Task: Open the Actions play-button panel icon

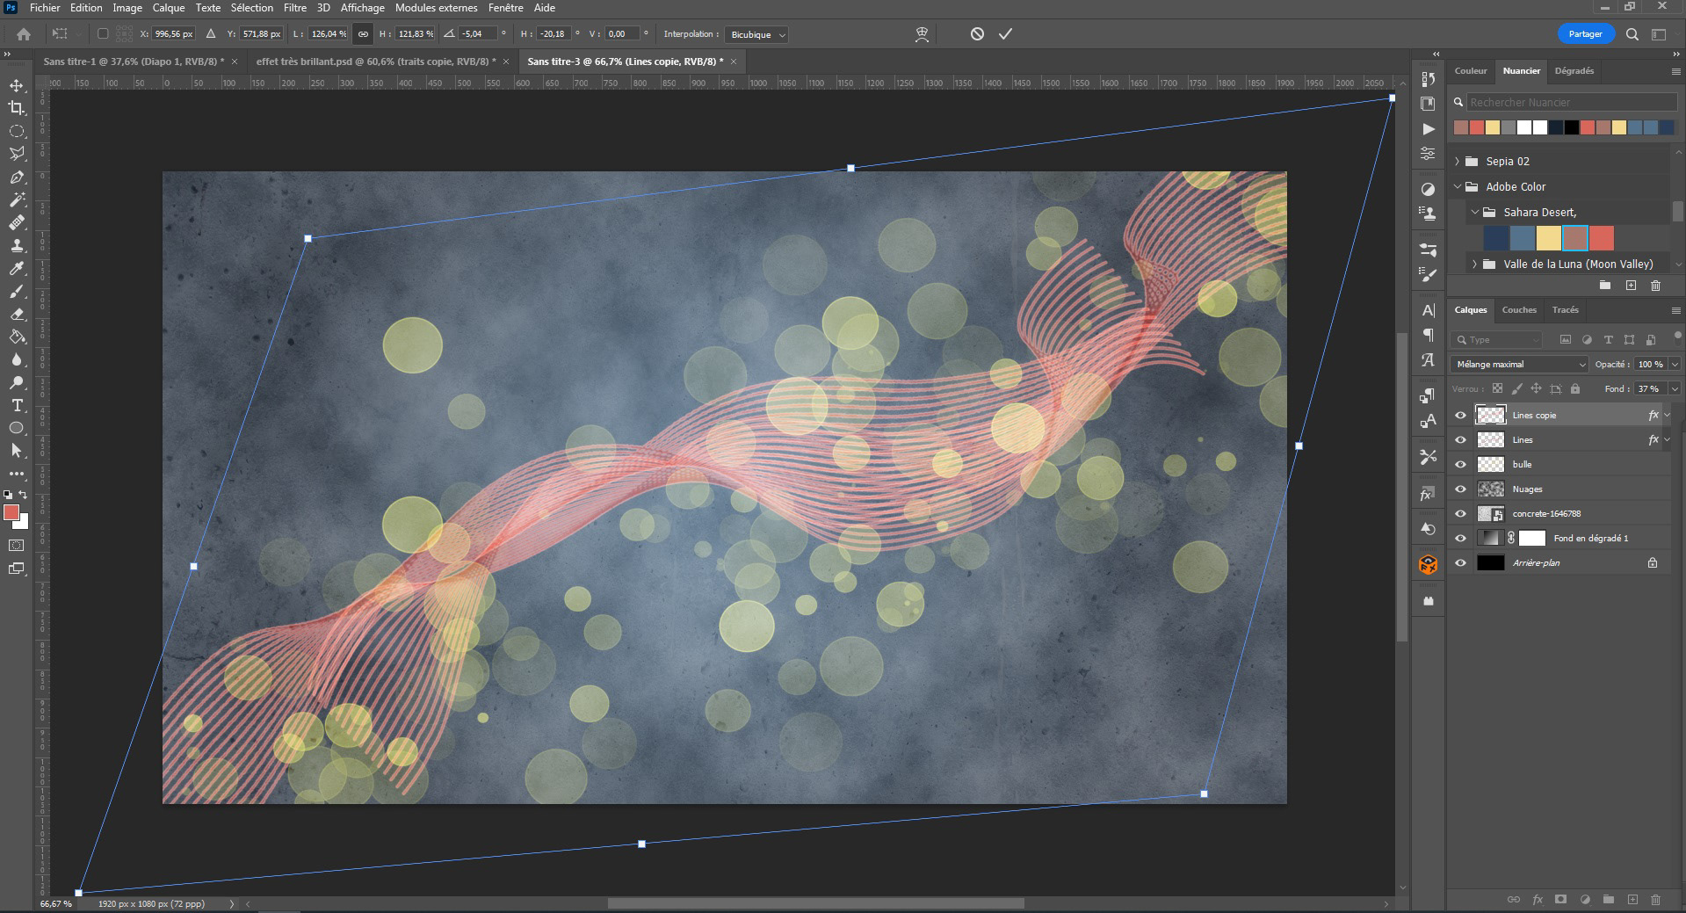Action: coord(1428,128)
